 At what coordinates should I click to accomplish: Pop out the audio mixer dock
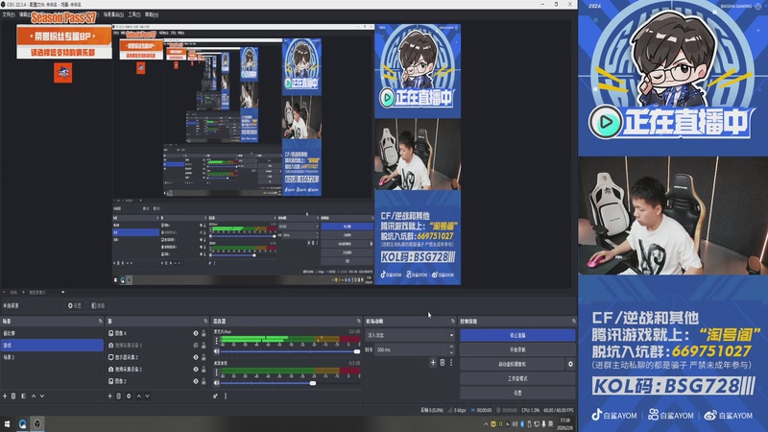tap(358, 322)
